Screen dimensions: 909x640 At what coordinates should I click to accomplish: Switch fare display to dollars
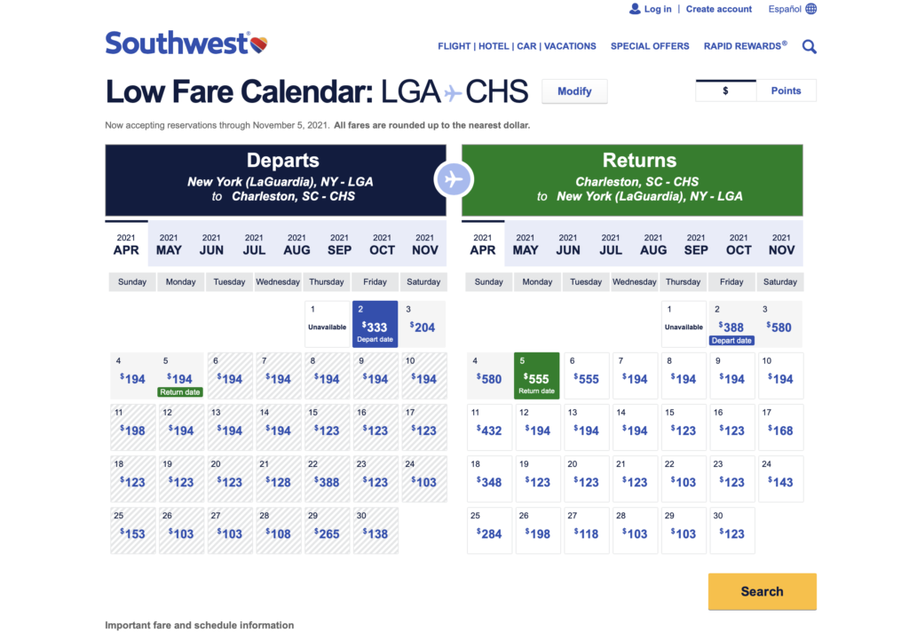[x=725, y=91]
